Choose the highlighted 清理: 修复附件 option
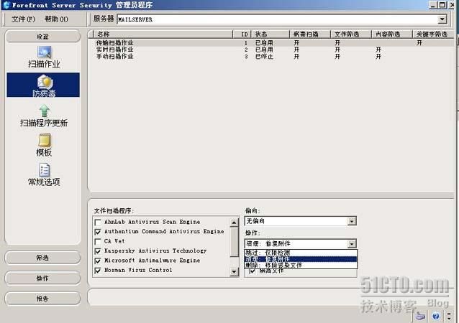Image resolution: width=459 pixels, height=323 pixels. [x=301, y=259]
